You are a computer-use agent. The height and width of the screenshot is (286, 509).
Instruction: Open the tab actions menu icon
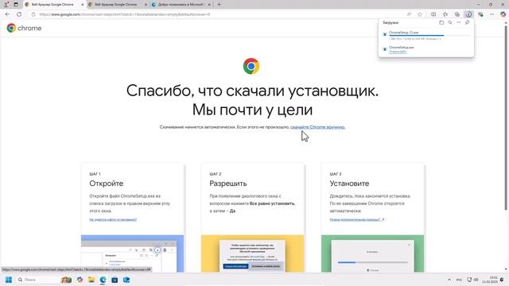pos(16,5)
